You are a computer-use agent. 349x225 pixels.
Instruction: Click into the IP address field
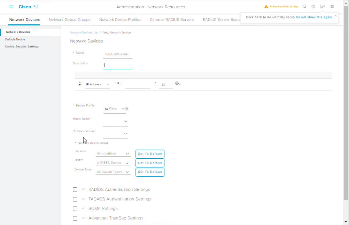click(x=138, y=84)
